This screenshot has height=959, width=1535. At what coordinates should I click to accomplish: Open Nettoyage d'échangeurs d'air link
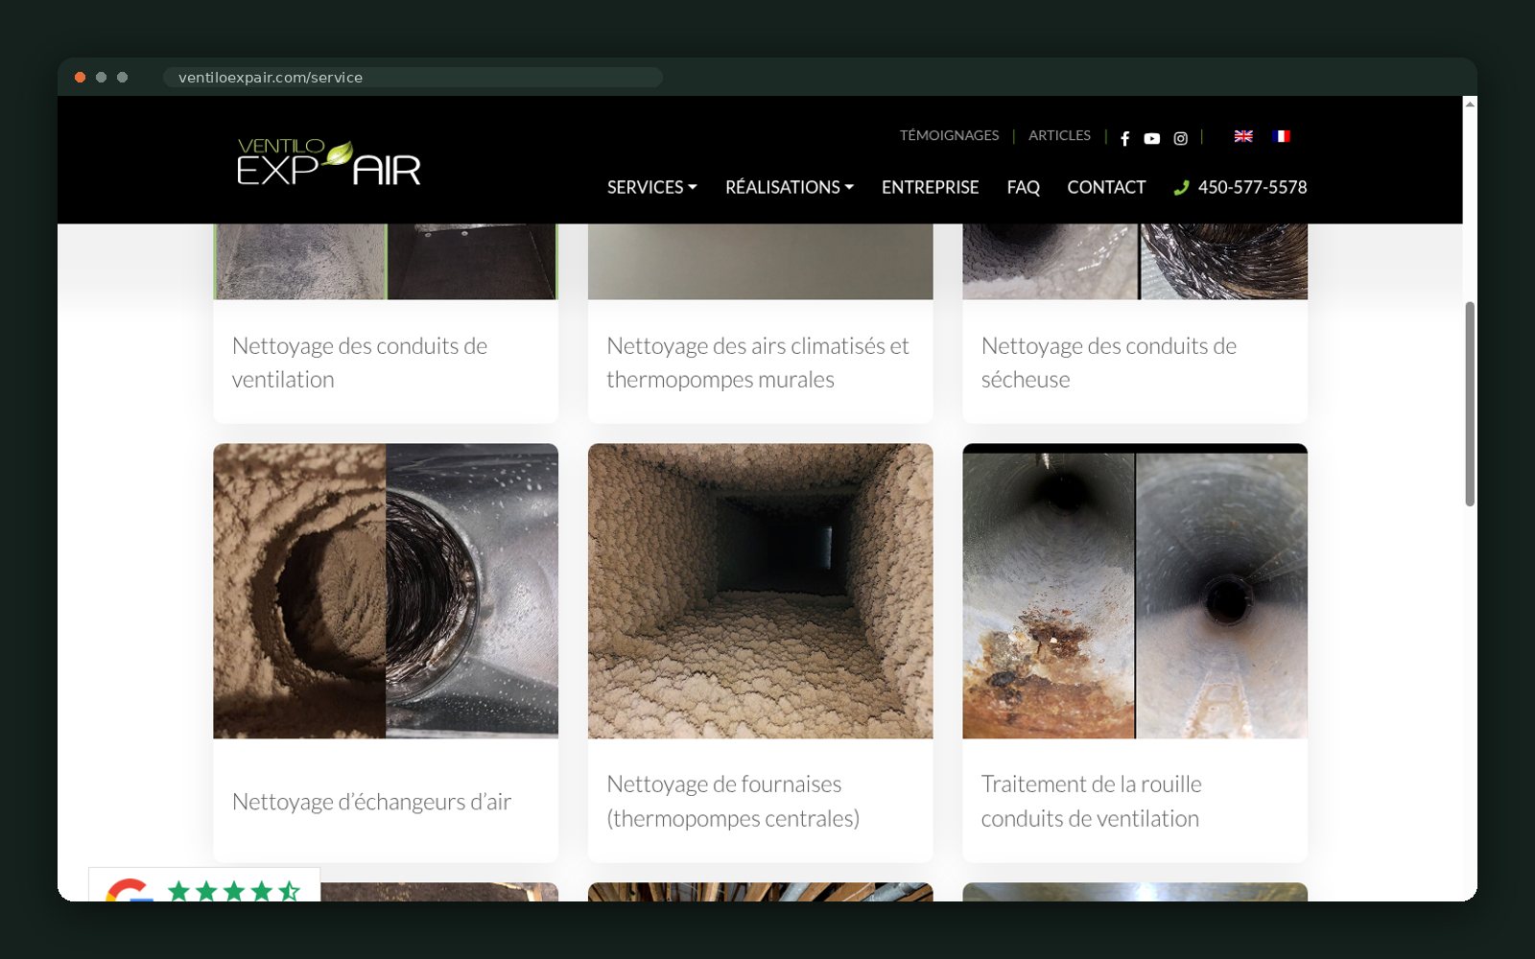(371, 802)
